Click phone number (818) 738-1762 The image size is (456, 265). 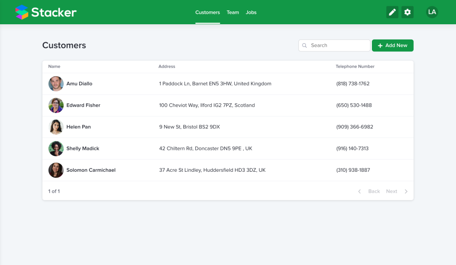(x=353, y=84)
